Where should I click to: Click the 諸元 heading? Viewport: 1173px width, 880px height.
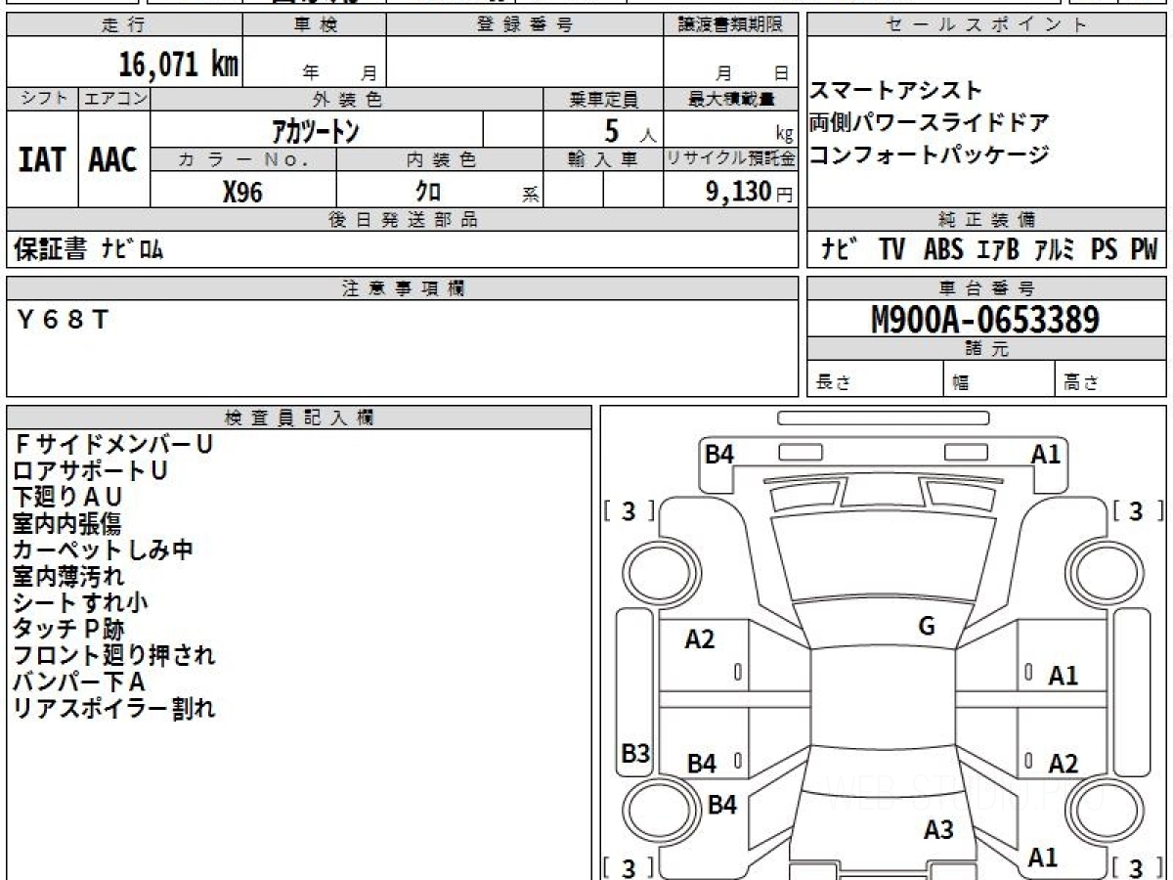[x=987, y=349]
